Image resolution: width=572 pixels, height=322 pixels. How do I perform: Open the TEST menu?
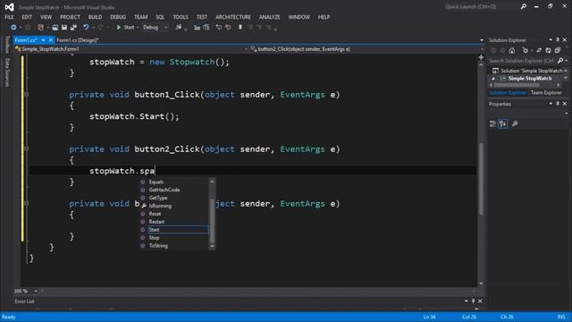[202, 17]
